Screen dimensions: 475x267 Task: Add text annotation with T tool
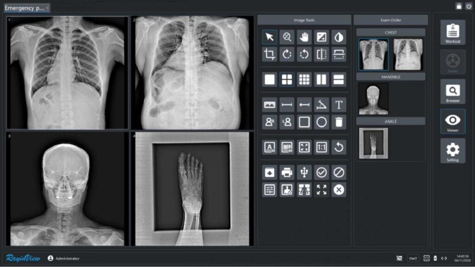tap(339, 105)
